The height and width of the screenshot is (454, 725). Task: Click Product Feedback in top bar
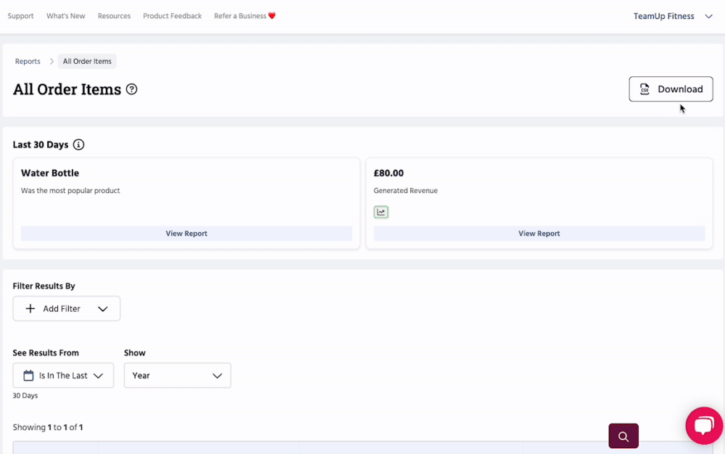coord(173,16)
